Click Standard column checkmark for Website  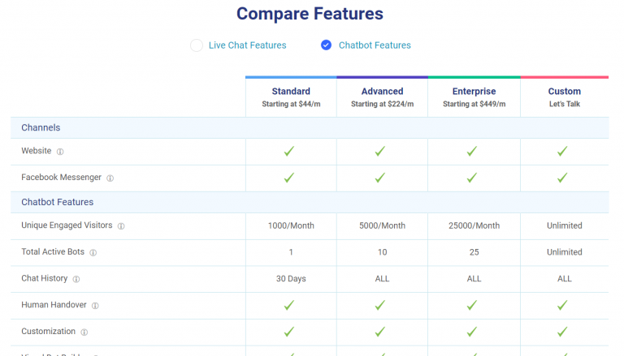290,152
